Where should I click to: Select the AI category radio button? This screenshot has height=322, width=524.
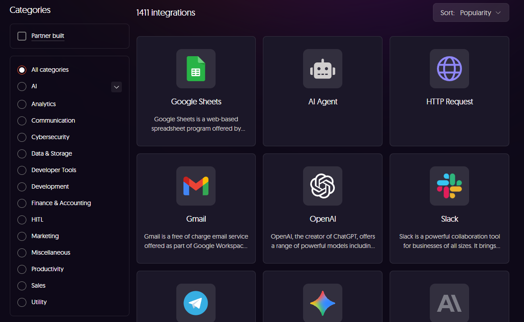pyautogui.click(x=22, y=87)
